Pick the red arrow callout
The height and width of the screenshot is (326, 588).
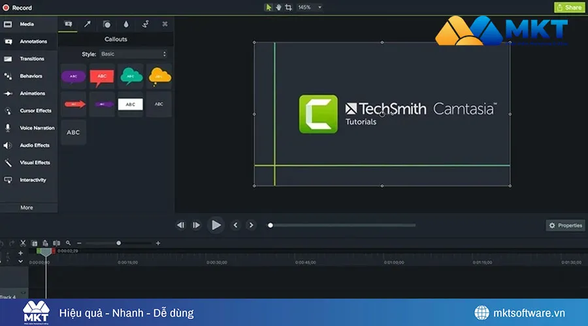73,104
